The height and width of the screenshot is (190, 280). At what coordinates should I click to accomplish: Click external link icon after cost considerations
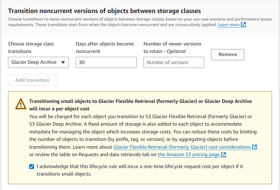pyautogui.click(x=254, y=147)
